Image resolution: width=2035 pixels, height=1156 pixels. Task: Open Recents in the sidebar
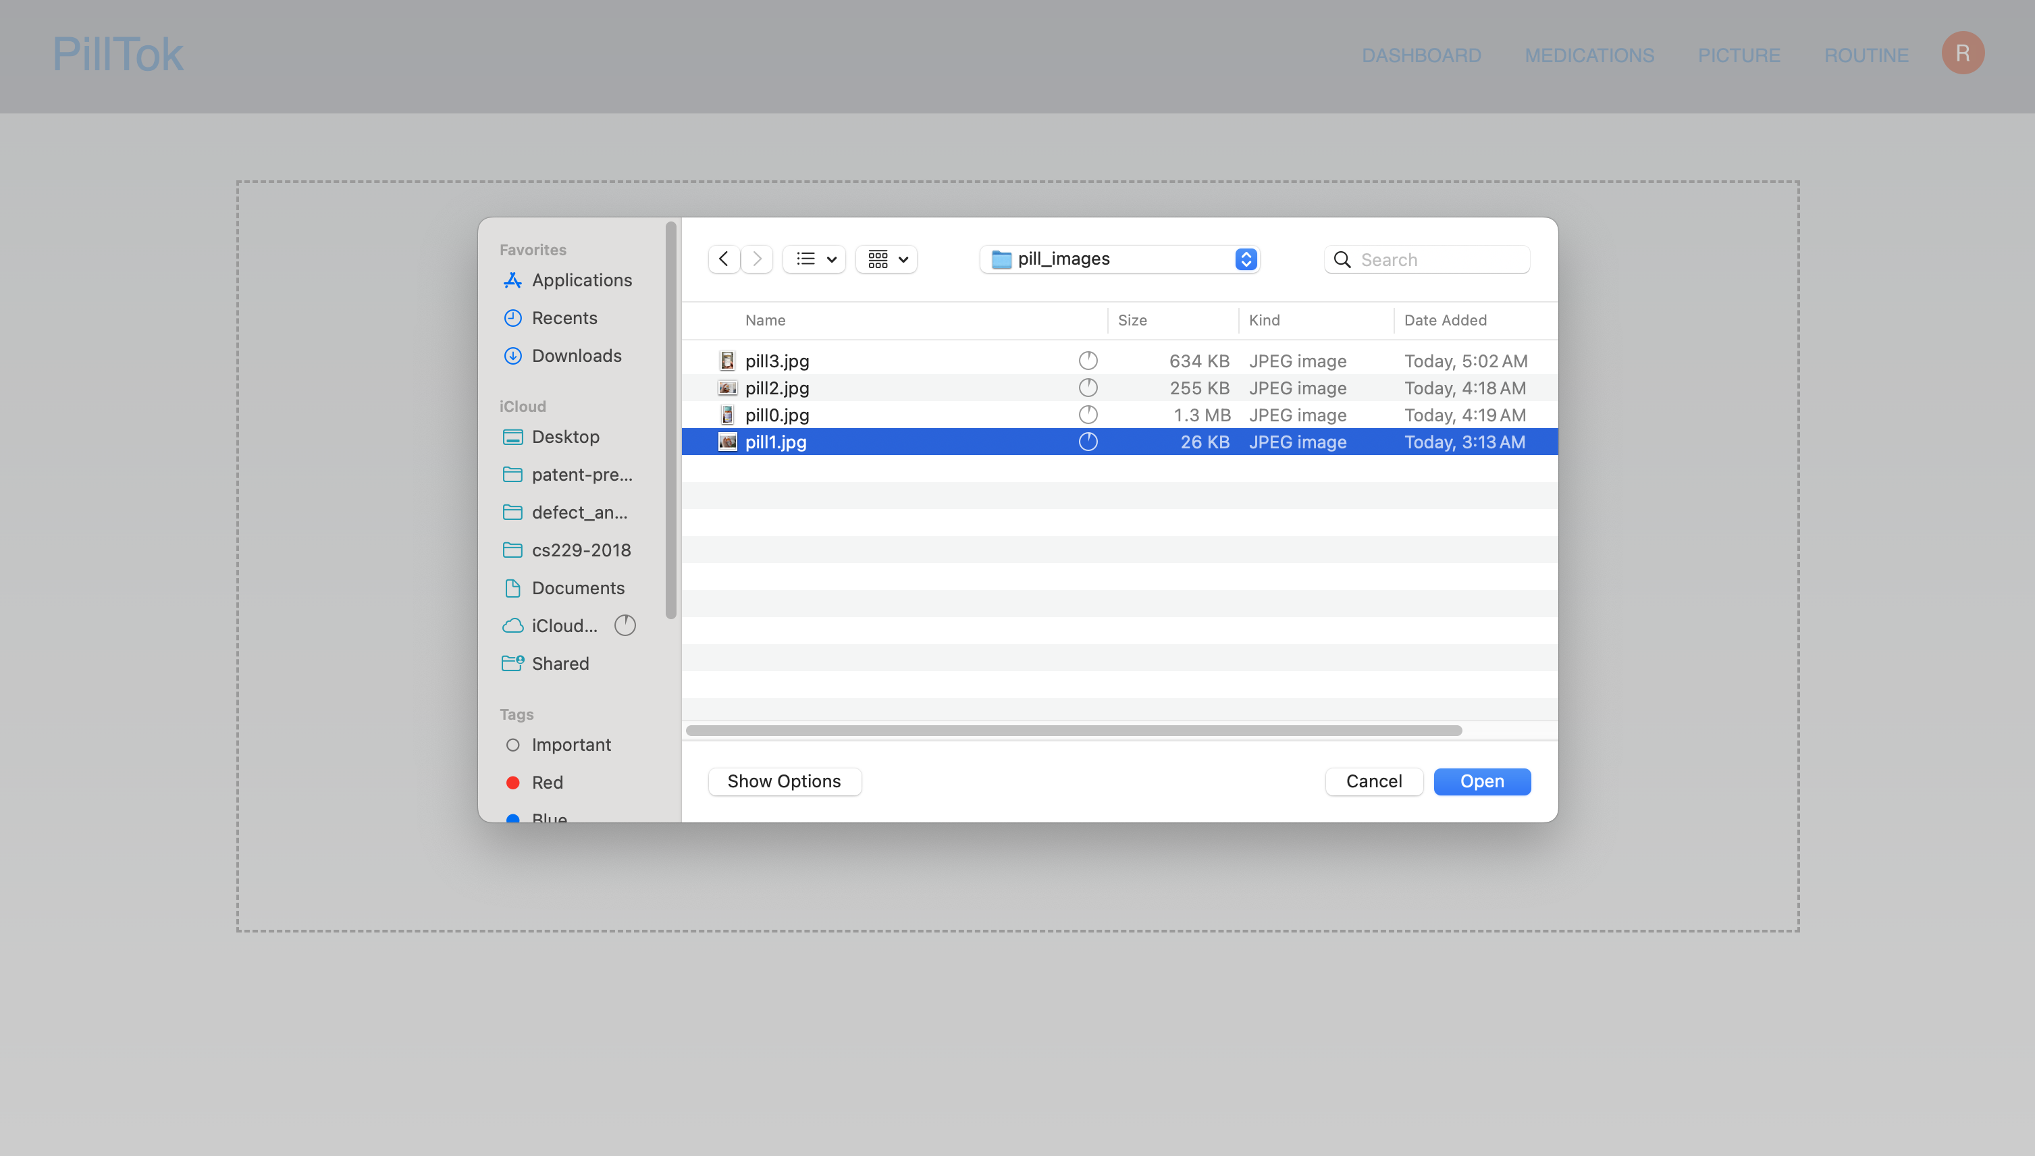[564, 317]
